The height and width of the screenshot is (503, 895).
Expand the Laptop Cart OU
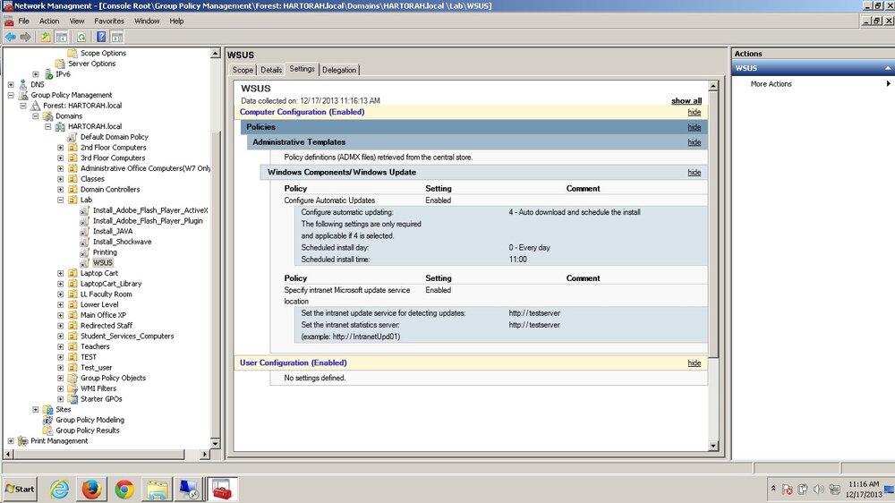click(61, 274)
